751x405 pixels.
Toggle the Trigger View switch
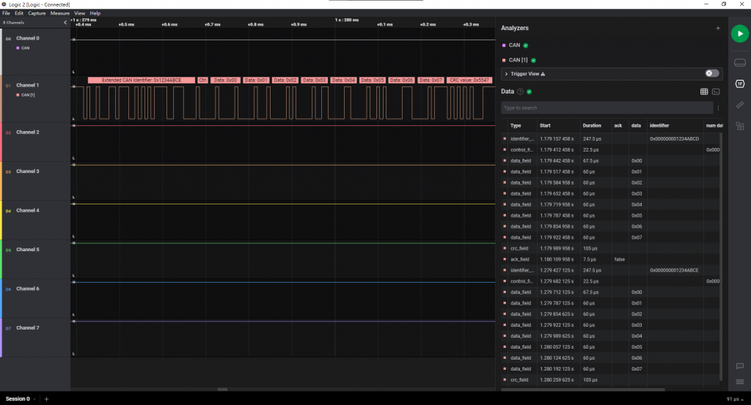click(x=711, y=73)
